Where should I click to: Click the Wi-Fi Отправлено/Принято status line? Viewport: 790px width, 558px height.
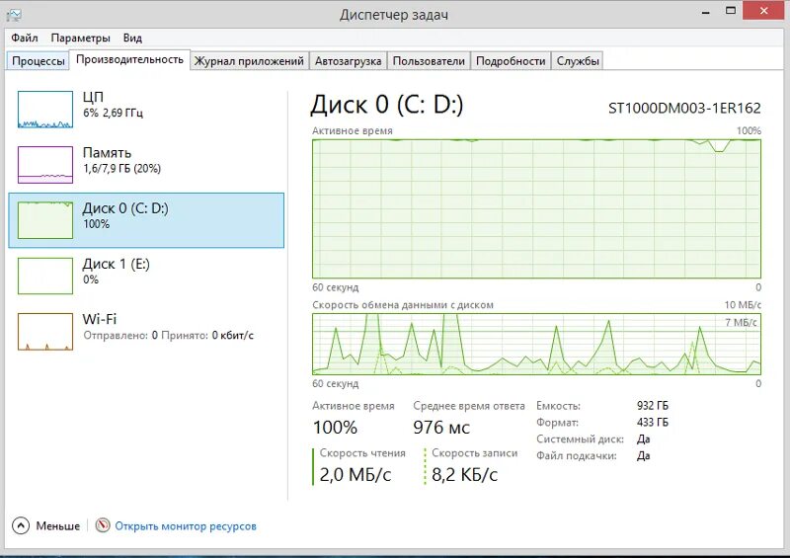tap(168, 335)
